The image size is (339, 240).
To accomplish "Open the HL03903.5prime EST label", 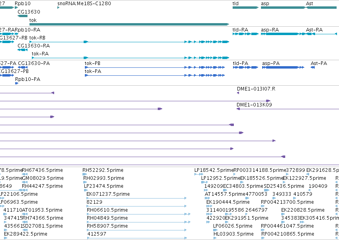I will tap(233, 234).
